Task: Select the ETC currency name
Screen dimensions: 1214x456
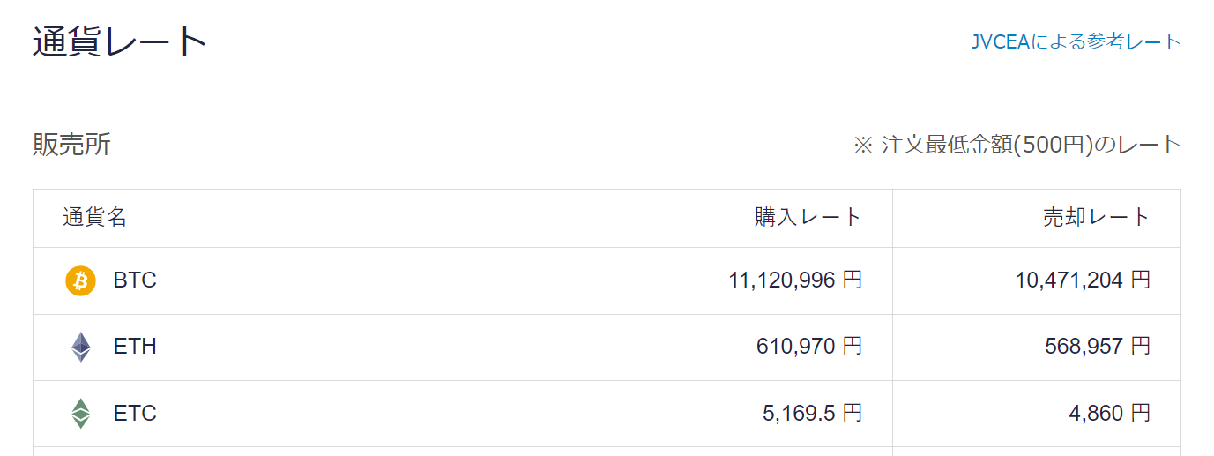Action: click(135, 413)
